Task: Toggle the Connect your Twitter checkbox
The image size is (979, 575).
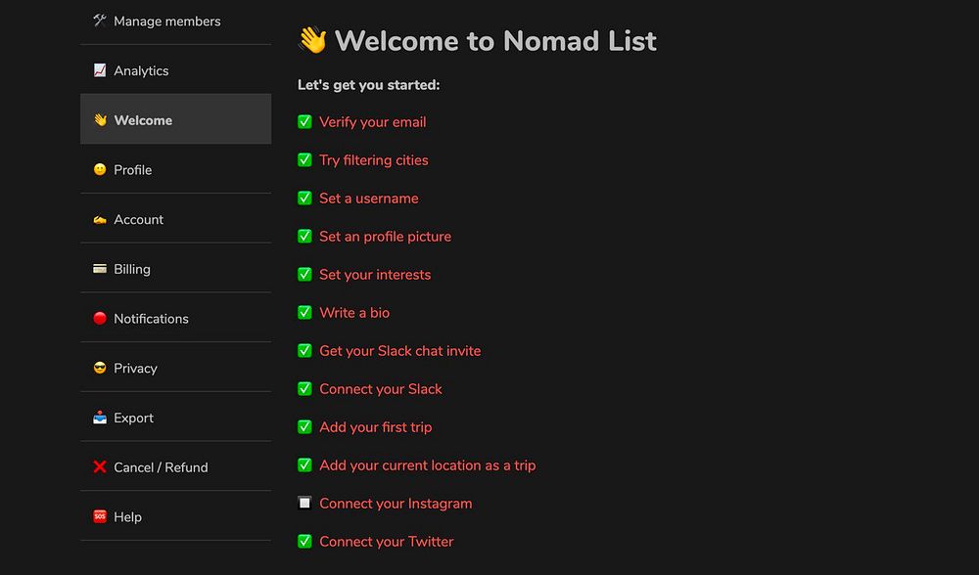Action: [x=304, y=541]
